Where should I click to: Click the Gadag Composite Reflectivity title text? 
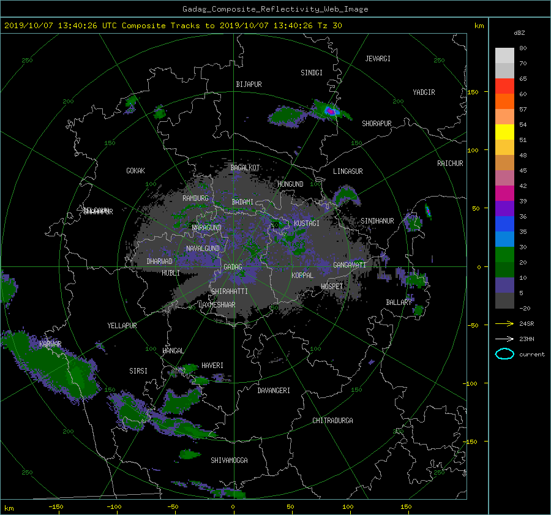click(275, 9)
